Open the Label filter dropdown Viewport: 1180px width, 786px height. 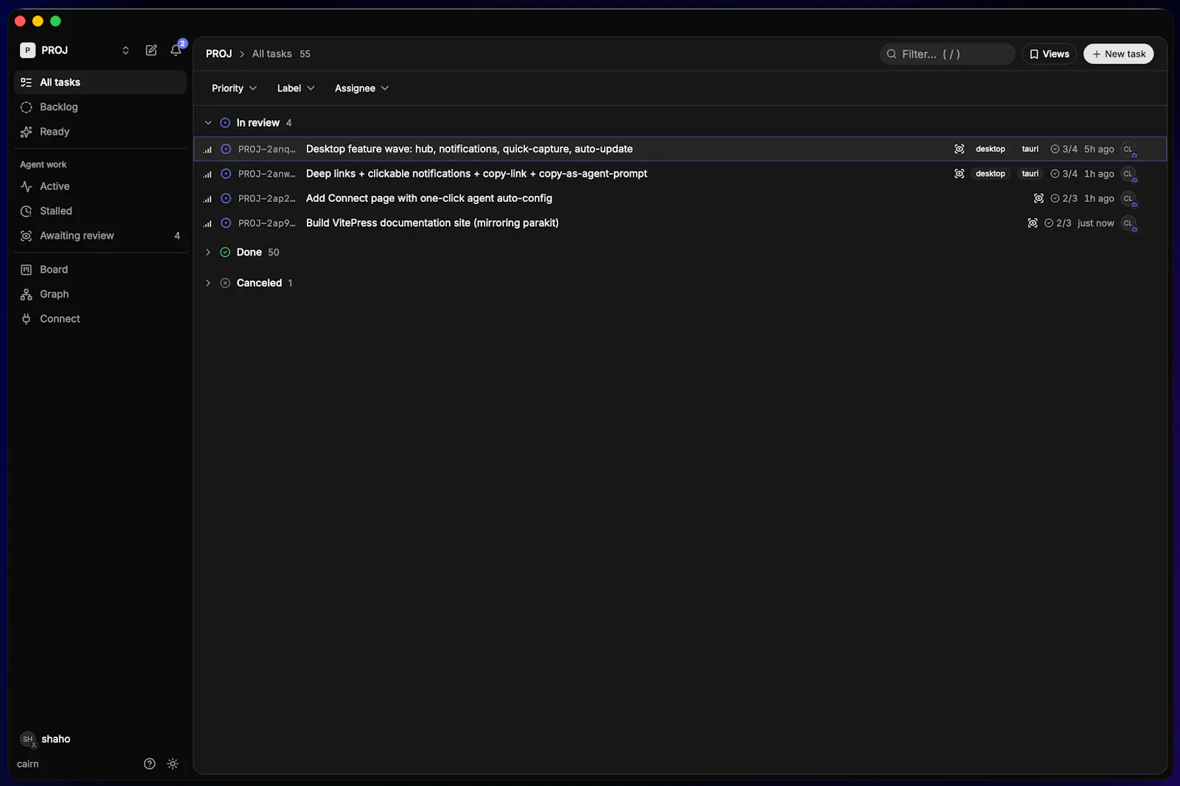click(296, 88)
